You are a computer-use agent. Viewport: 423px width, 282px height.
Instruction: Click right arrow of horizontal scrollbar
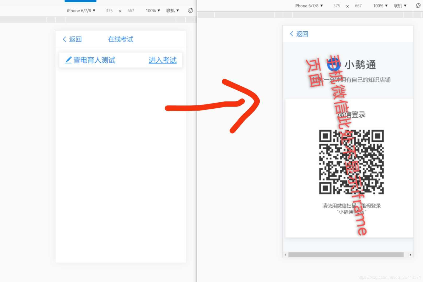tap(410, 255)
